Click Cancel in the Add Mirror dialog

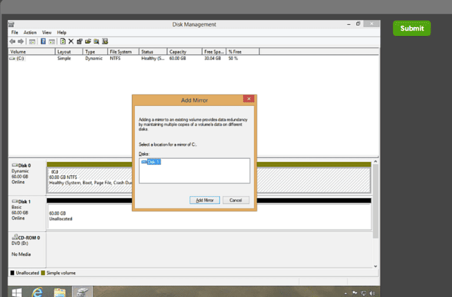pos(236,200)
